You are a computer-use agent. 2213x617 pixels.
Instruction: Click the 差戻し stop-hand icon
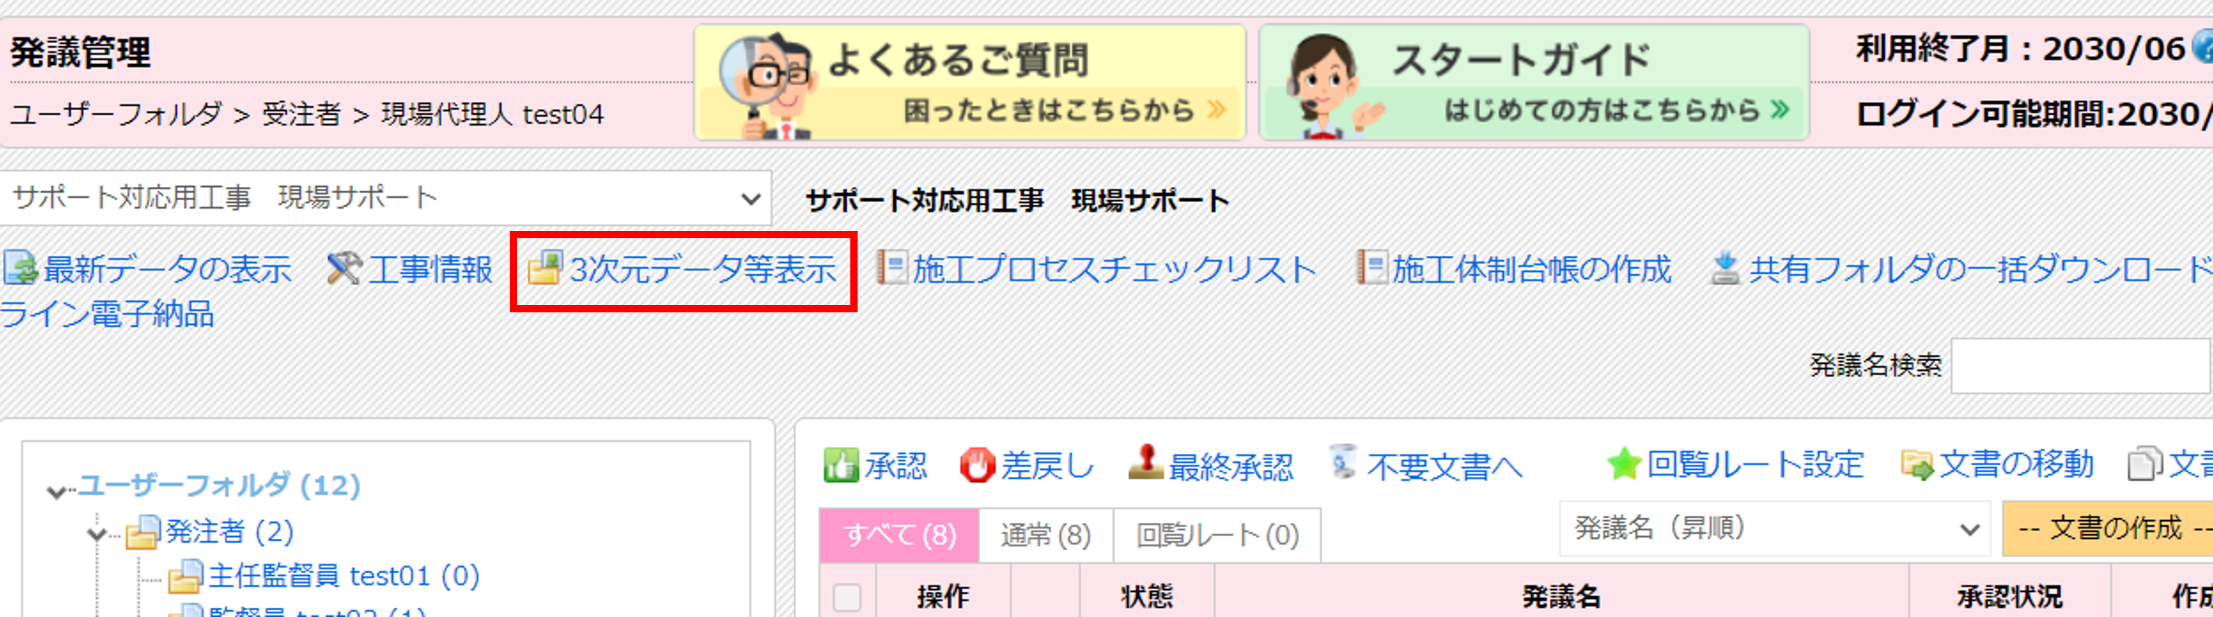point(977,465)
